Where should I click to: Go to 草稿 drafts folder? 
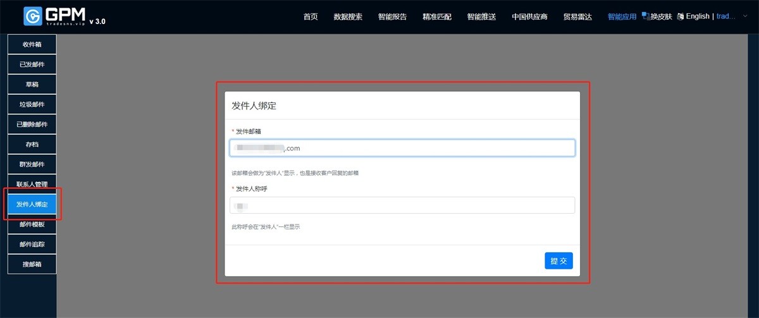click(x=32, y=84)
